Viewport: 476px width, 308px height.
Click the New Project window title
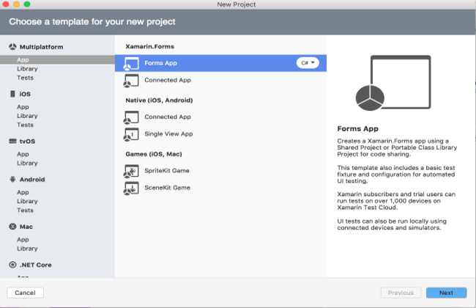pyautogui.click(x=237, y=4)
